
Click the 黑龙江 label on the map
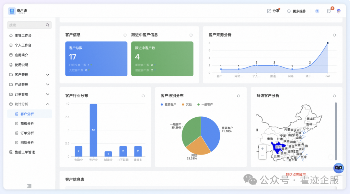(311, 119)
